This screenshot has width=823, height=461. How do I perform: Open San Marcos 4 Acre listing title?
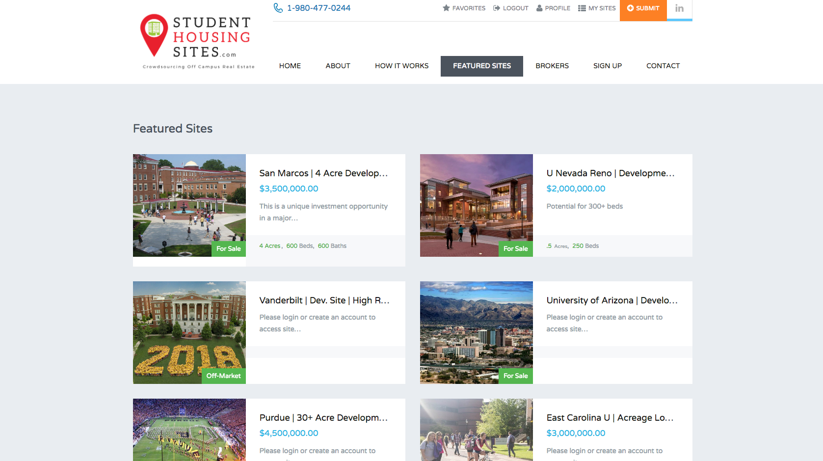tap(323, 173)
